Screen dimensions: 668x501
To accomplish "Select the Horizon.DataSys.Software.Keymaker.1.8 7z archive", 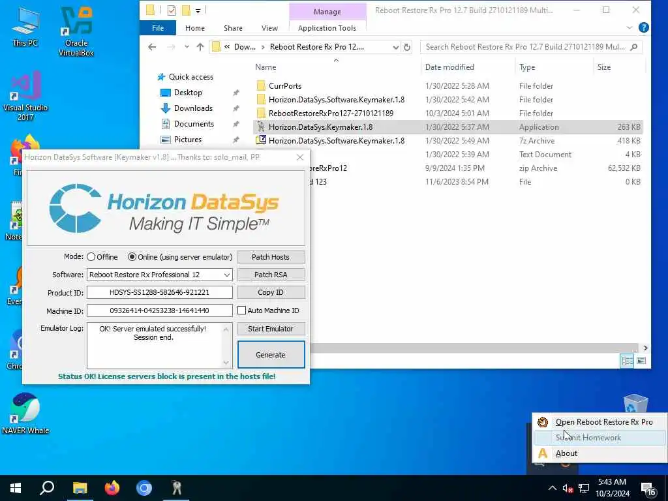I will click(337, 141).
